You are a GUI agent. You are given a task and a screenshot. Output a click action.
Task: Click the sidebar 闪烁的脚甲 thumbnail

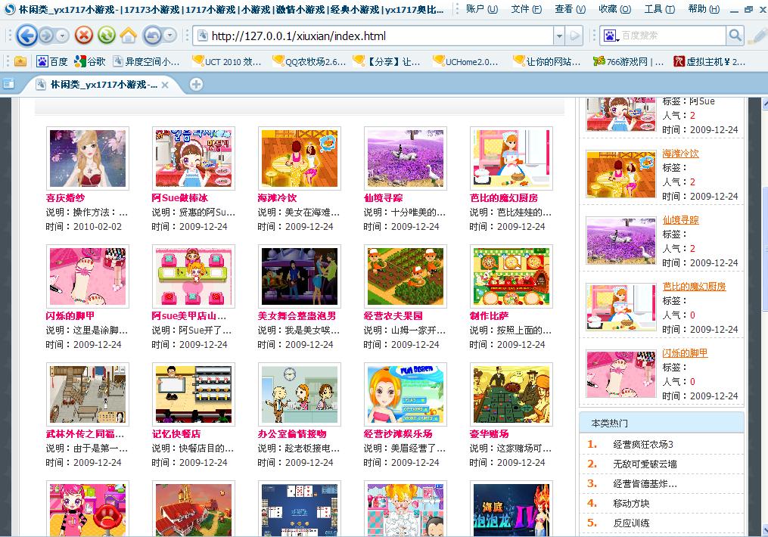pos(621,374)
